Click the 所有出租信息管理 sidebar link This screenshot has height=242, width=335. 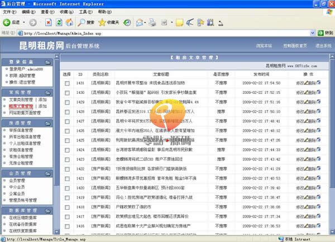coord(25,136)
